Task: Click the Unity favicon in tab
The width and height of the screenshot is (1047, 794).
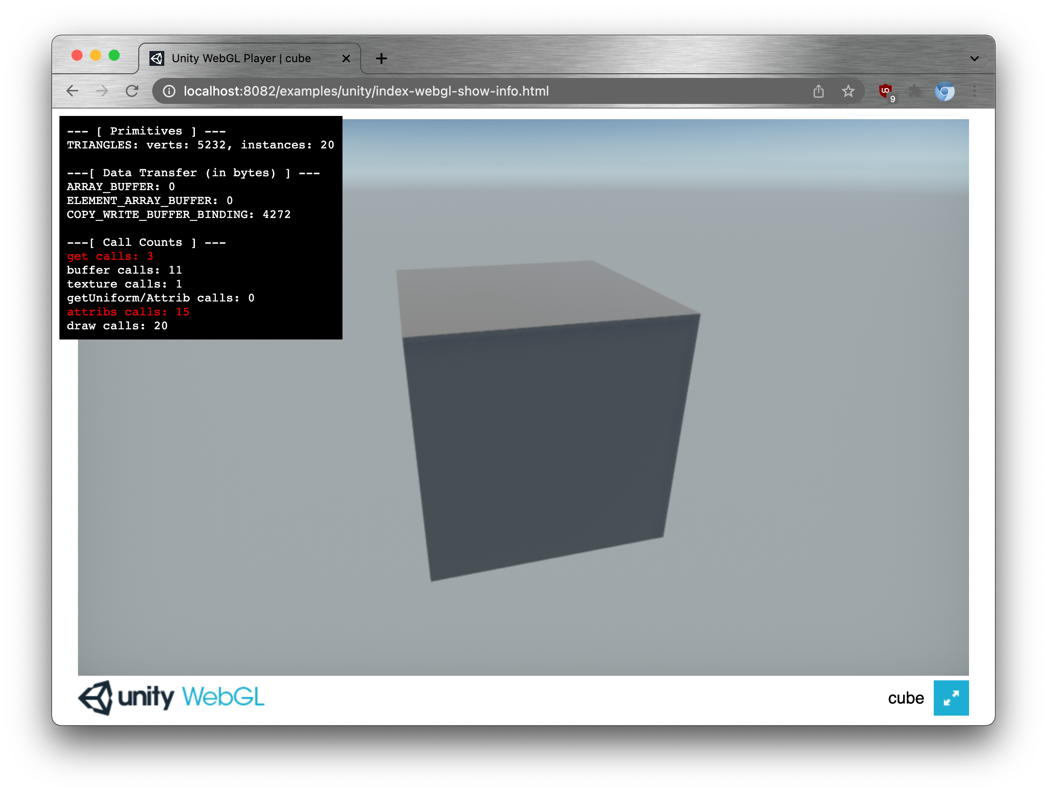Action: pyautogui.click(x=157, y=58)
